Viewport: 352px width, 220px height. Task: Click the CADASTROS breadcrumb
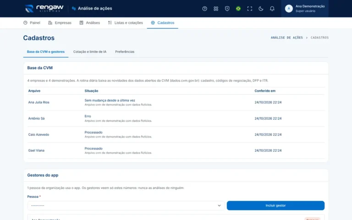[319, 38]
